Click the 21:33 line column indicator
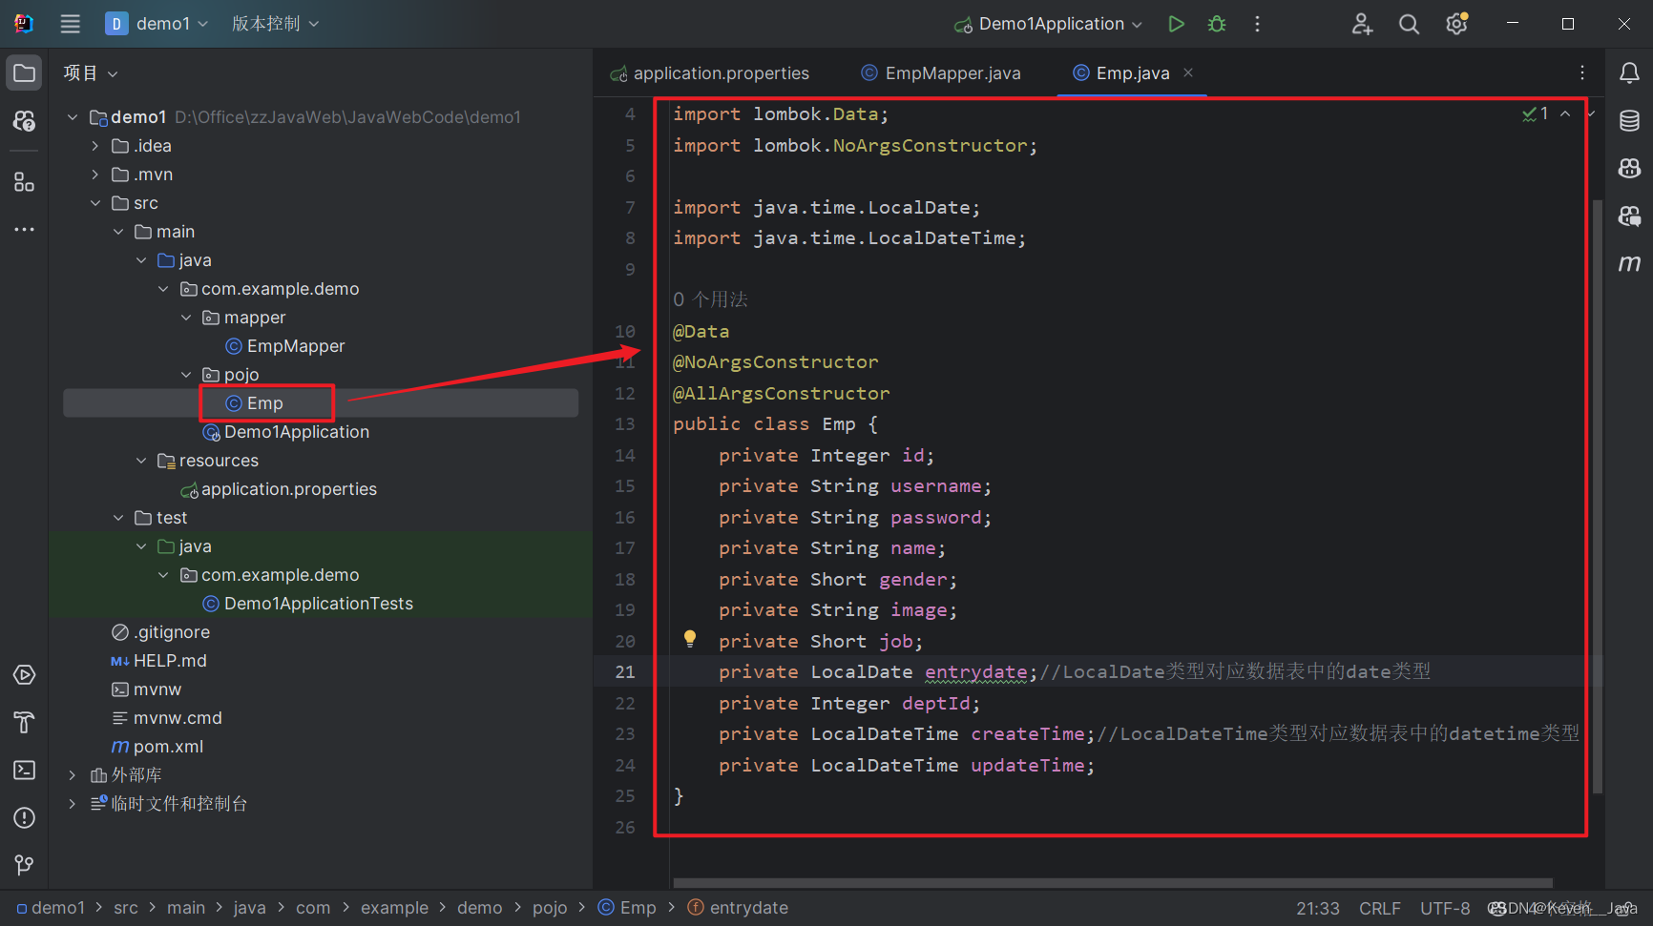Screen dimensions: 1653x926 [1317, 908]
